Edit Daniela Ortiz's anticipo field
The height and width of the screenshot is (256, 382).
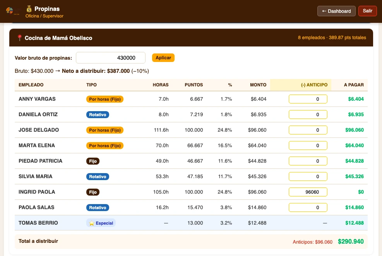click(308, 114)
